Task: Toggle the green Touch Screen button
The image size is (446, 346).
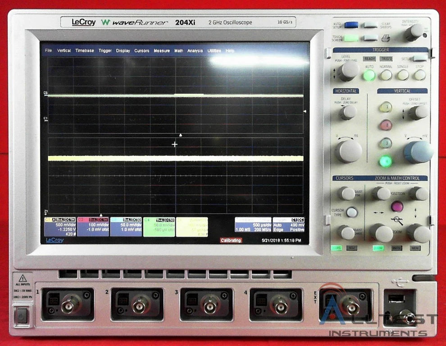Action: click(x=351, y=38)
